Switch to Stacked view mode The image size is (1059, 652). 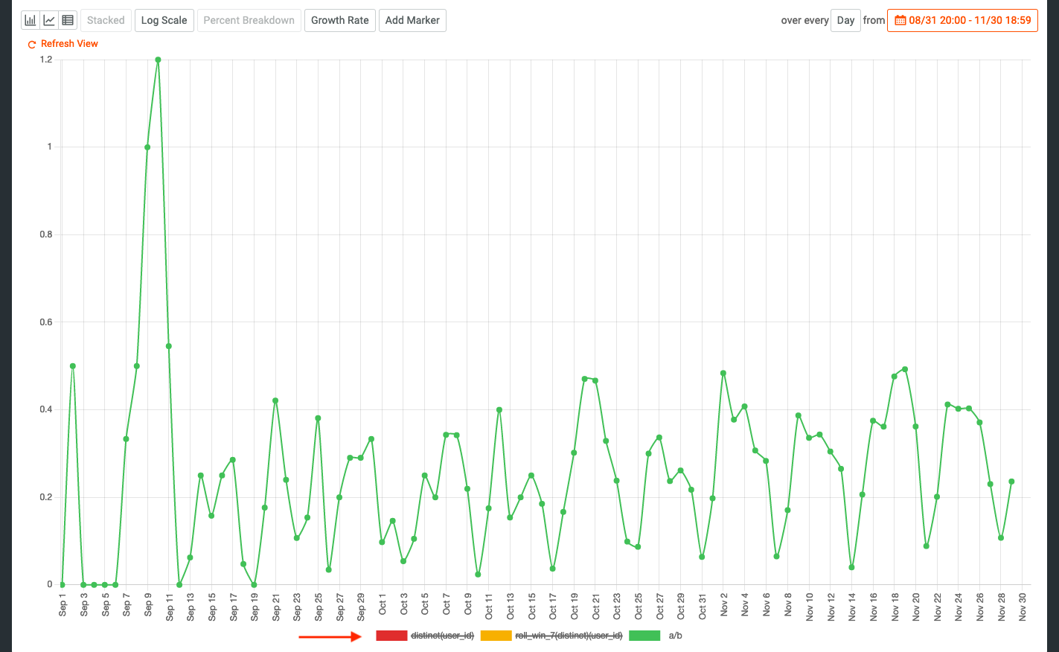[x=105, y=20]
